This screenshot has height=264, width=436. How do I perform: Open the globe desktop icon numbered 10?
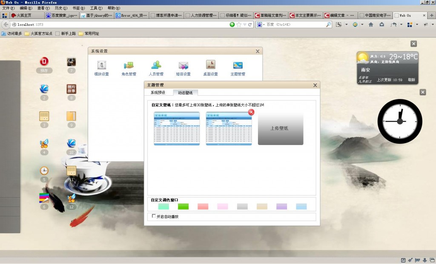[x=71, y=143]
